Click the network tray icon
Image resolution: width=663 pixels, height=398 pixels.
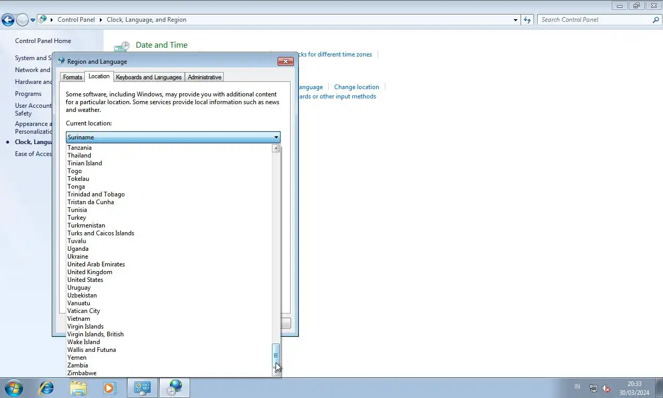pyautogui.click(x=594, y=388)
